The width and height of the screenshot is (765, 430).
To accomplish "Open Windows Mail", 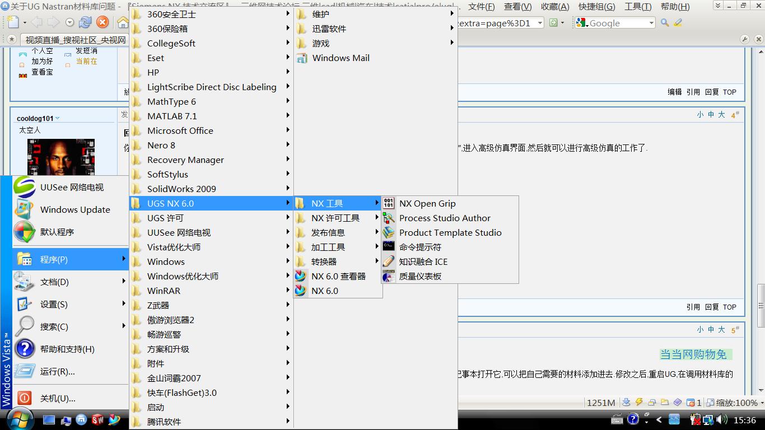I will (375, 58).
